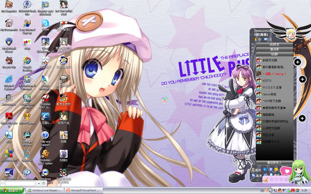
Task: Launch the Windows Media Player shortcut
Action: point(45,175)
